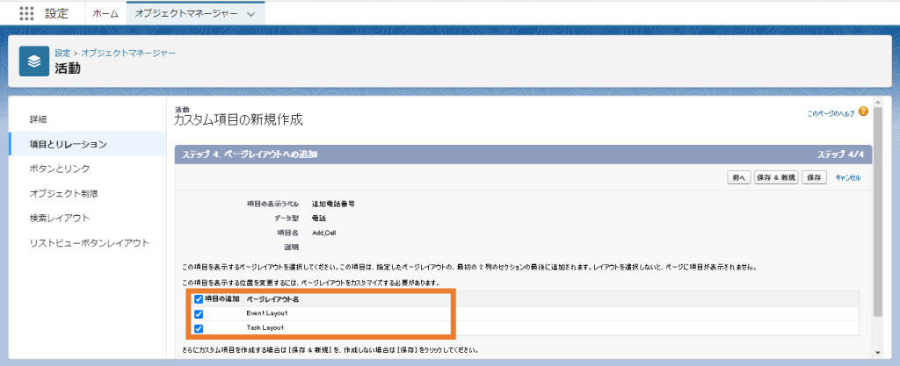The image size is (900, 366).
Task: Open 詳細 in the sidebar
Action: click(39, 118)
